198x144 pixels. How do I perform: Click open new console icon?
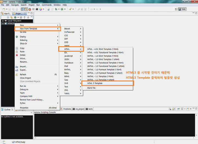point(188,109)
